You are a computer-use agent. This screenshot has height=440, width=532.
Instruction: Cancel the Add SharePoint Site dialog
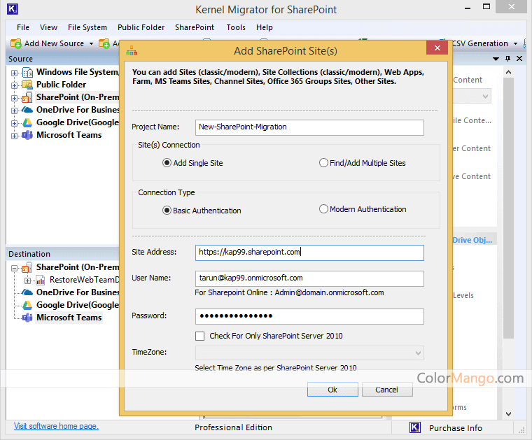click(386, 390)
